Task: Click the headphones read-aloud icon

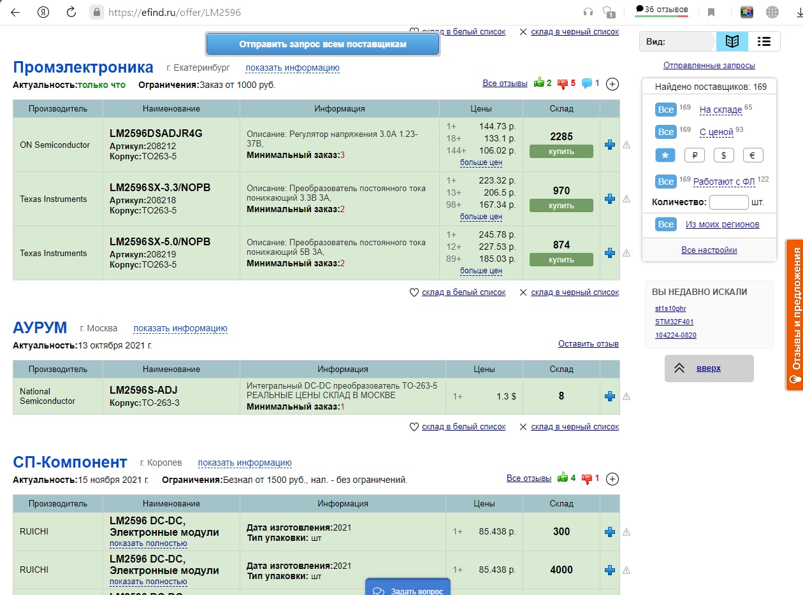Action: pyautogui.click(x=588, y=12)
